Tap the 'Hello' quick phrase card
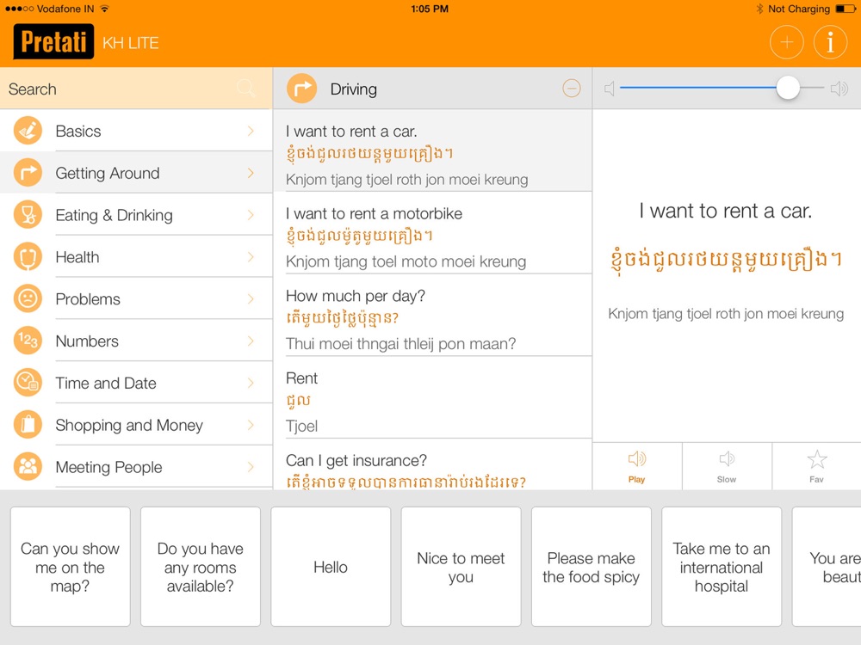861x645 pixels. pyautogui.click(x=331, y=567)
